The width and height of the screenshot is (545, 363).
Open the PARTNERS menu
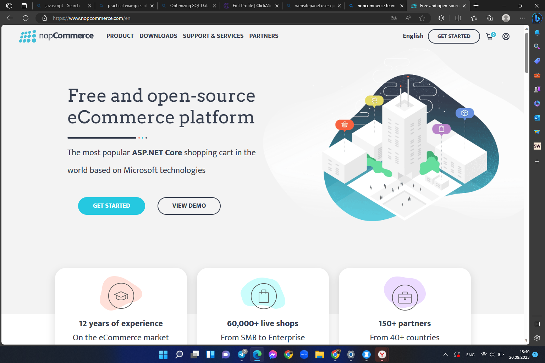pos(264,36)
